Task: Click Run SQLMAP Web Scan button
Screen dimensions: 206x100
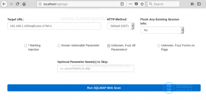Action: (104, 88)
